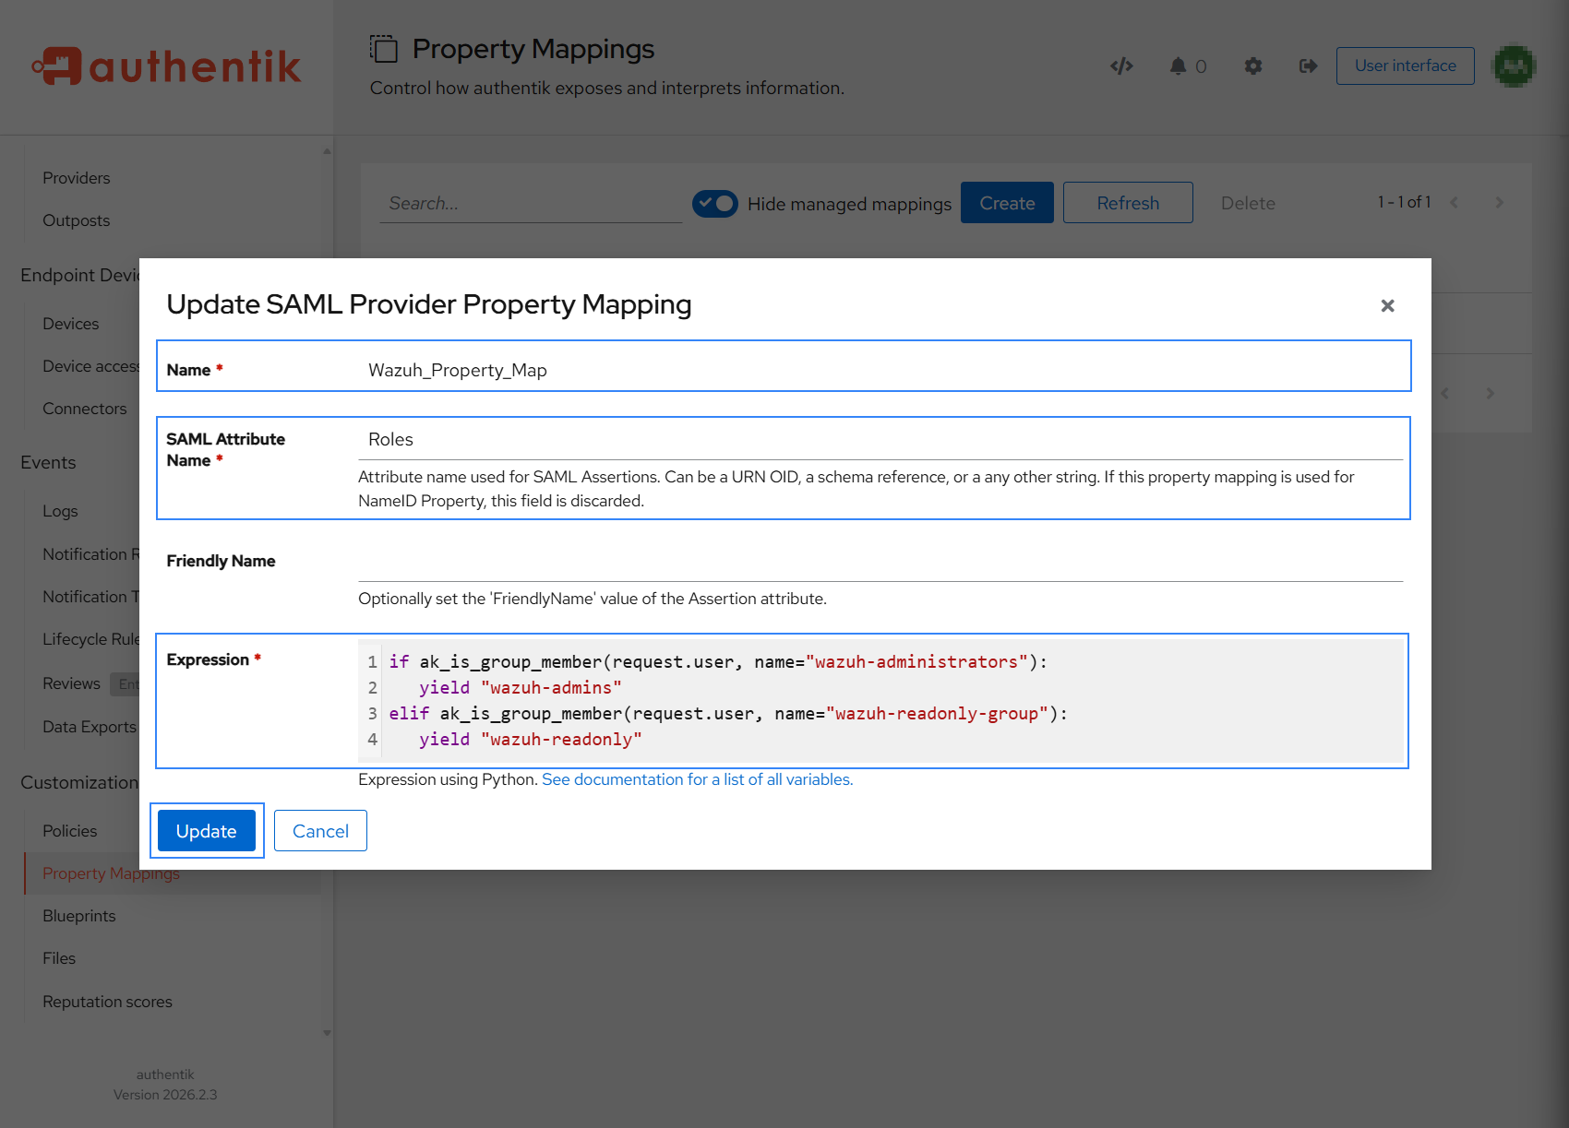Open Blueprints in the sidebar

click(x=78, y=916)
